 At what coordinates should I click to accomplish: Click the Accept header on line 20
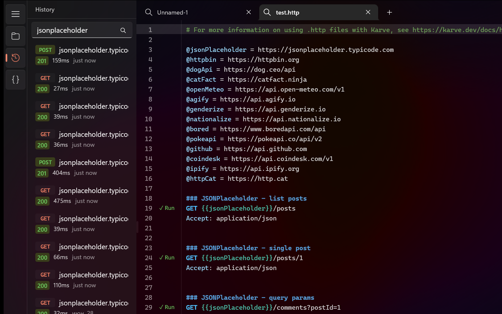pyautogui.click(x=231, y=218)
